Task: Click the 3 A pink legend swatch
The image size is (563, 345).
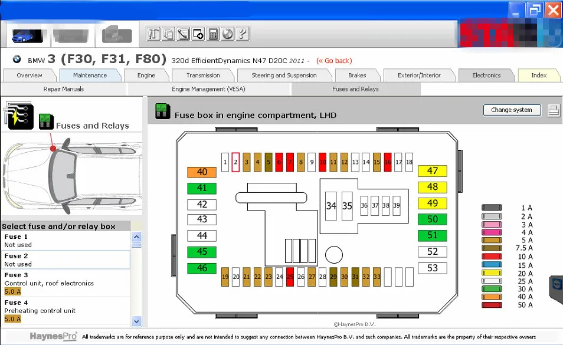Action: [x=492, y=225]
